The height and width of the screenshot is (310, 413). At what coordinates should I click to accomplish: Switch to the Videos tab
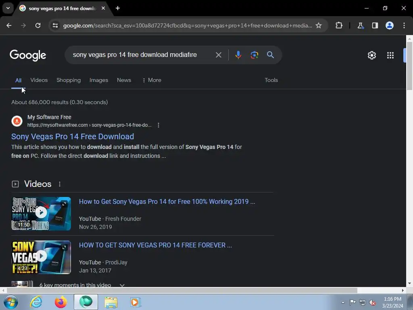(x=39, y=80)
